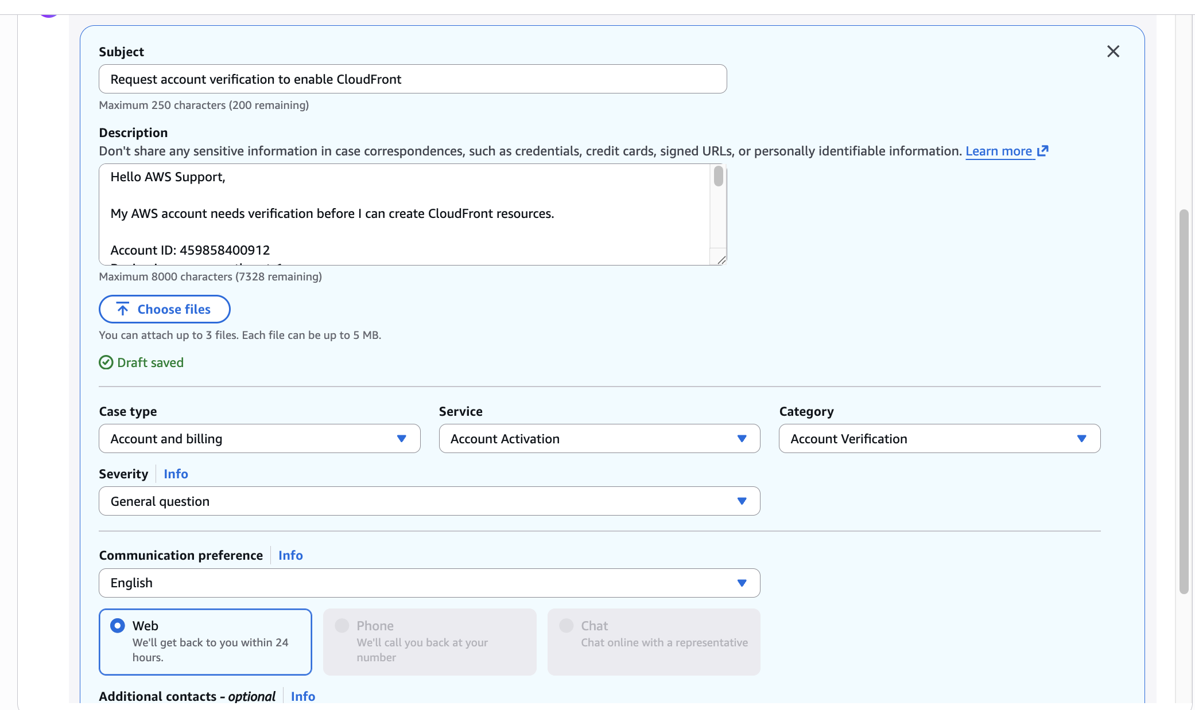The width and height of the screenshot is (1195, 710).
Task: Click 'We'll call you back at your number' text
Action: pos(422,650)
